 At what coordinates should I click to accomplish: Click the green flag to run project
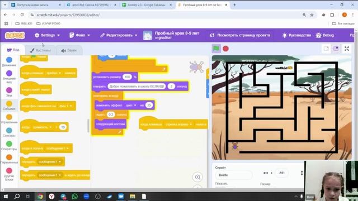216,49
